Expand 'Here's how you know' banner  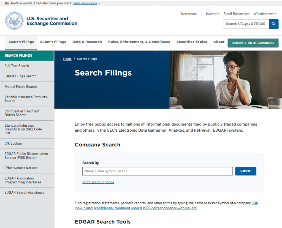[x=86, y=3]
